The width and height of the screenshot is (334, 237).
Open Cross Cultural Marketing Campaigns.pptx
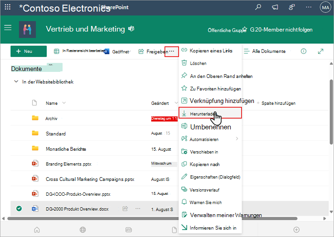90,179
